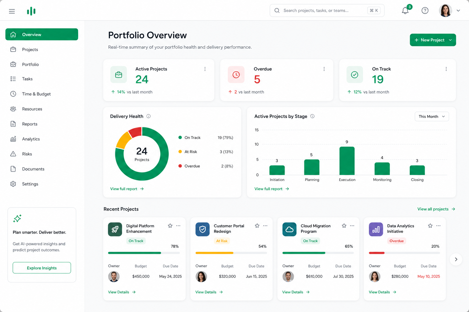Click Cloud Migration Program cloud icon
This screenshot has height=312, width=469.
pyautogui.click(x=289, y=229)
